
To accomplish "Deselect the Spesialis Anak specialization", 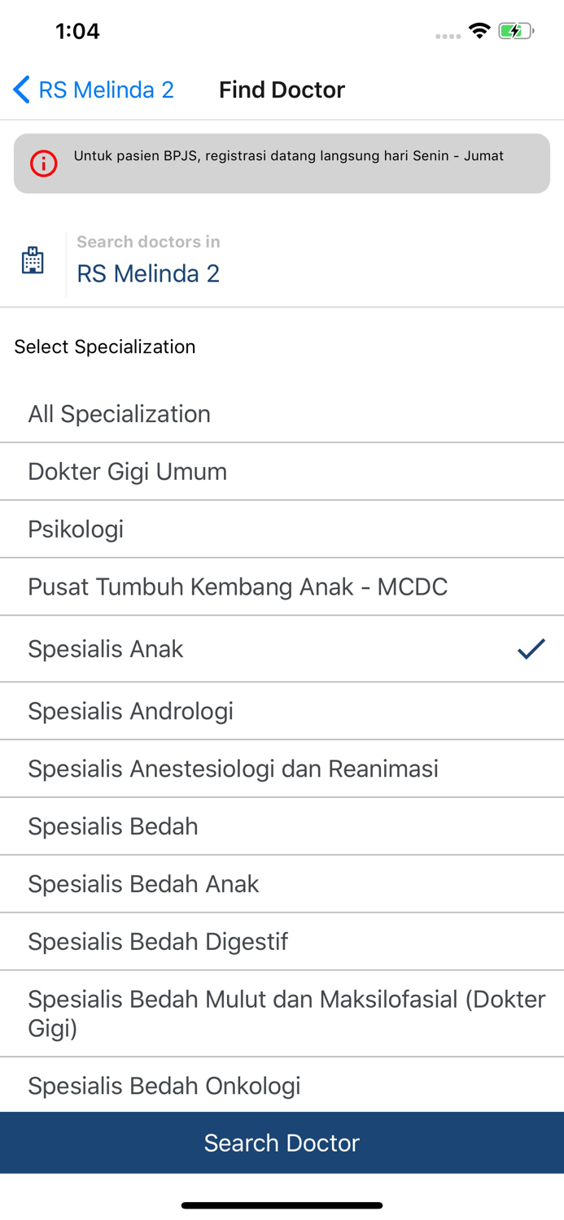I will point(106,648).
